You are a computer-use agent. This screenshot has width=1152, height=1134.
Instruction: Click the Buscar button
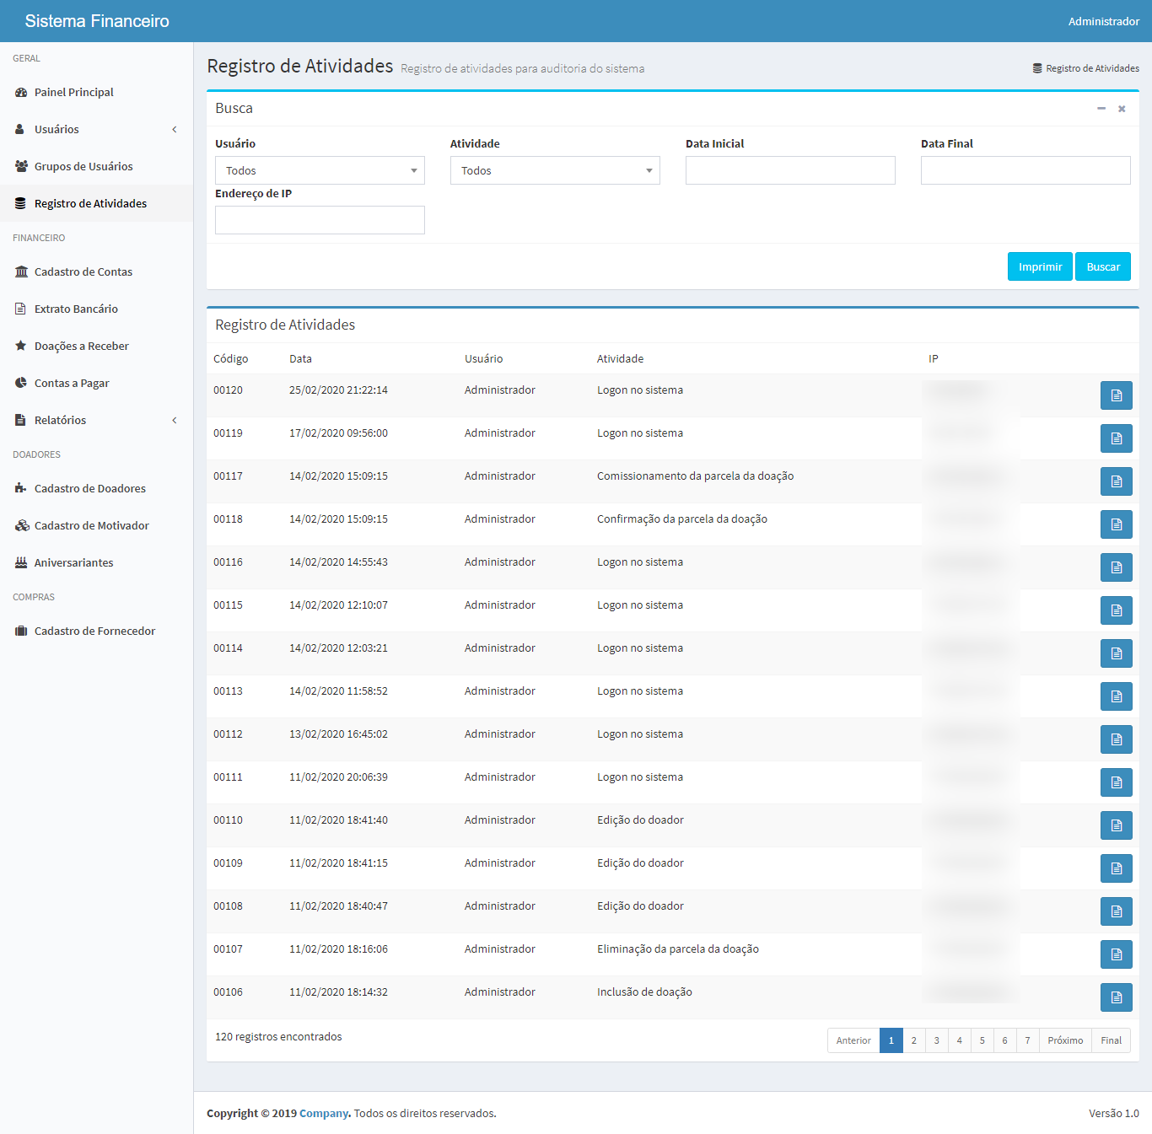pos(1102,267)
